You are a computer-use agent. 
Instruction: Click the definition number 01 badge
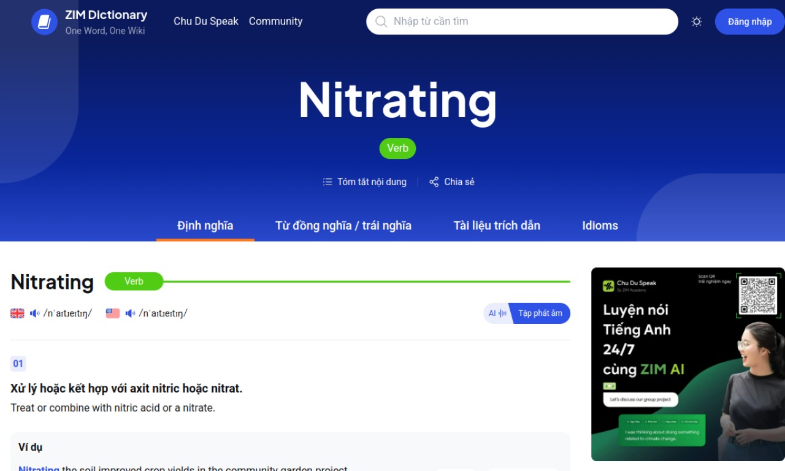pyautogui.click(x=18, y=364)
